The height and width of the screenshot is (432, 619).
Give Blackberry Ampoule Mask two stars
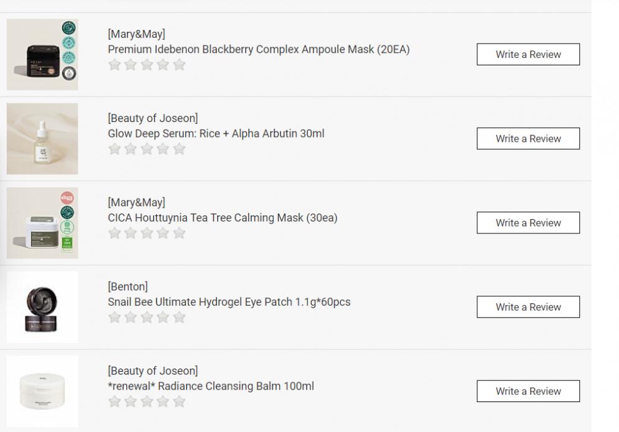coord(131,65)
